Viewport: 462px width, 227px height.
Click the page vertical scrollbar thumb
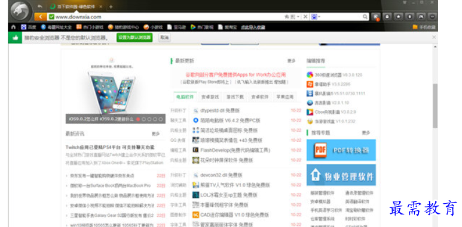(435, 105)
